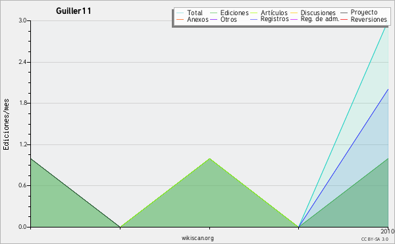Click the Reversiones legend label

click(x=369, y=19)
